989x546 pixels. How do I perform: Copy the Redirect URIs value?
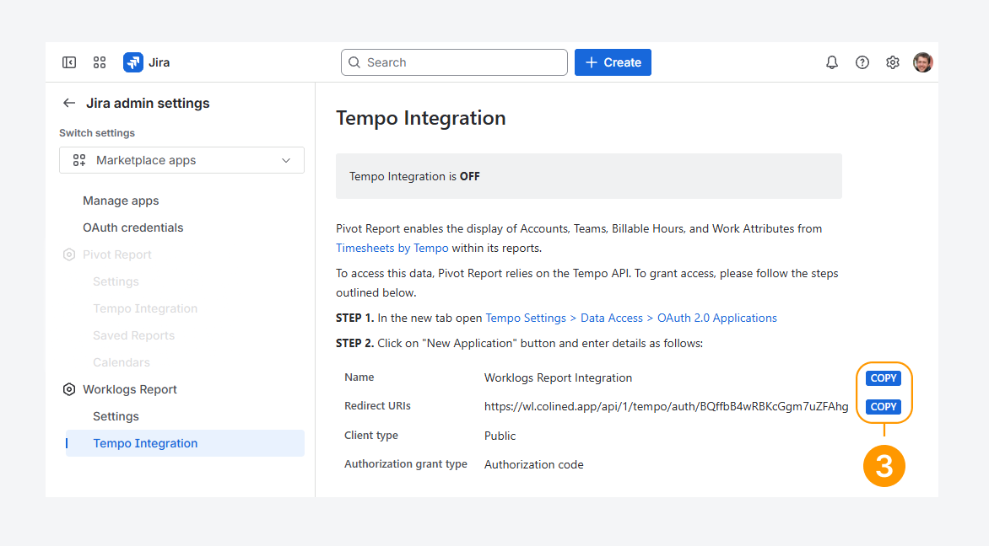[883, 407]
